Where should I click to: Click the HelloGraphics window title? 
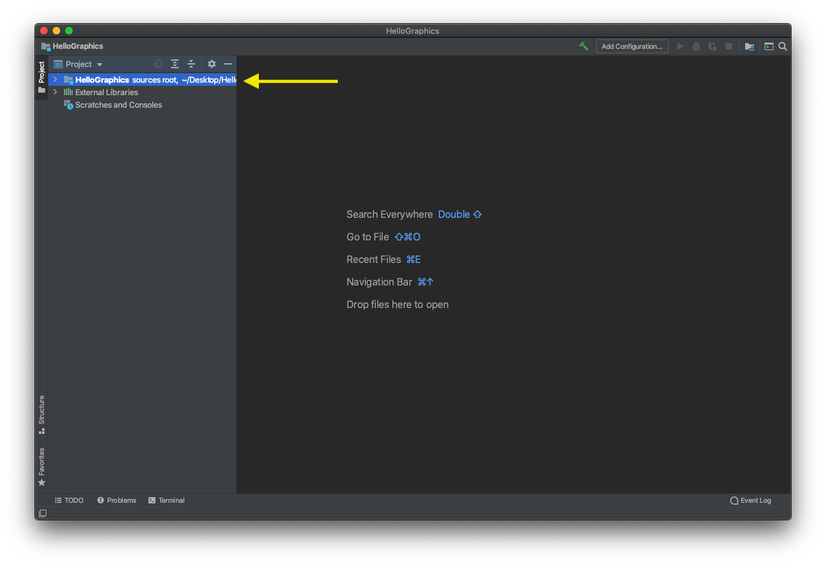[412, 31]
